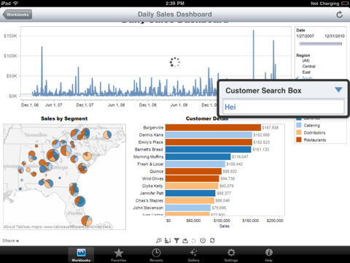Click the John Stevenson customer label
Image resolution: width=350 pixels, height=263 pixels.
(x=148, y=207)
